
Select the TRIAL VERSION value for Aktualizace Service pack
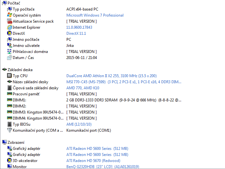coord(81,21)
